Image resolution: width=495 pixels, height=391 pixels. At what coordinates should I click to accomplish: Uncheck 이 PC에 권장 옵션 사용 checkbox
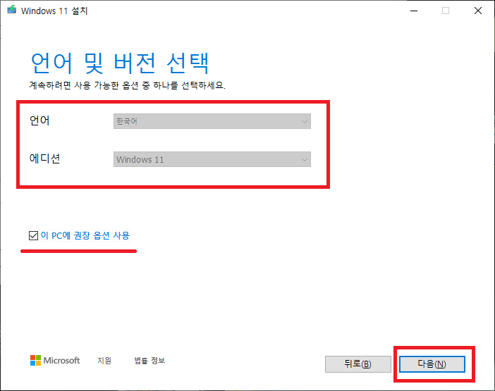coord(33,235)
